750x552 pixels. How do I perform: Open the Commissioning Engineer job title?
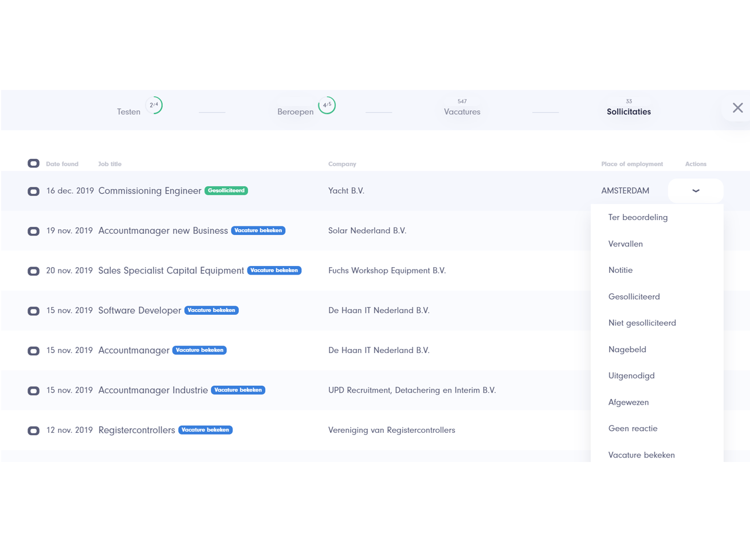[x=150, y=191]
